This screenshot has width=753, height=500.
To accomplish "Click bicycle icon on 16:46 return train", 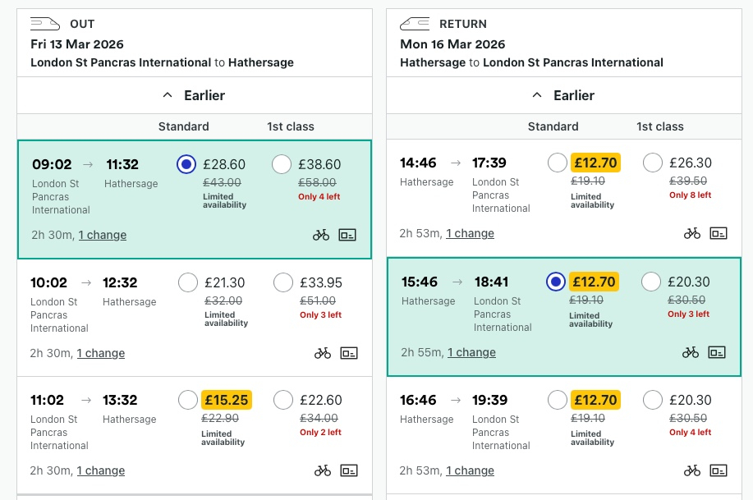I will 692,470.
